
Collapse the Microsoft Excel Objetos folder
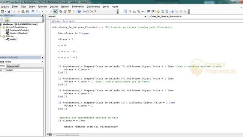click(1, 27)
